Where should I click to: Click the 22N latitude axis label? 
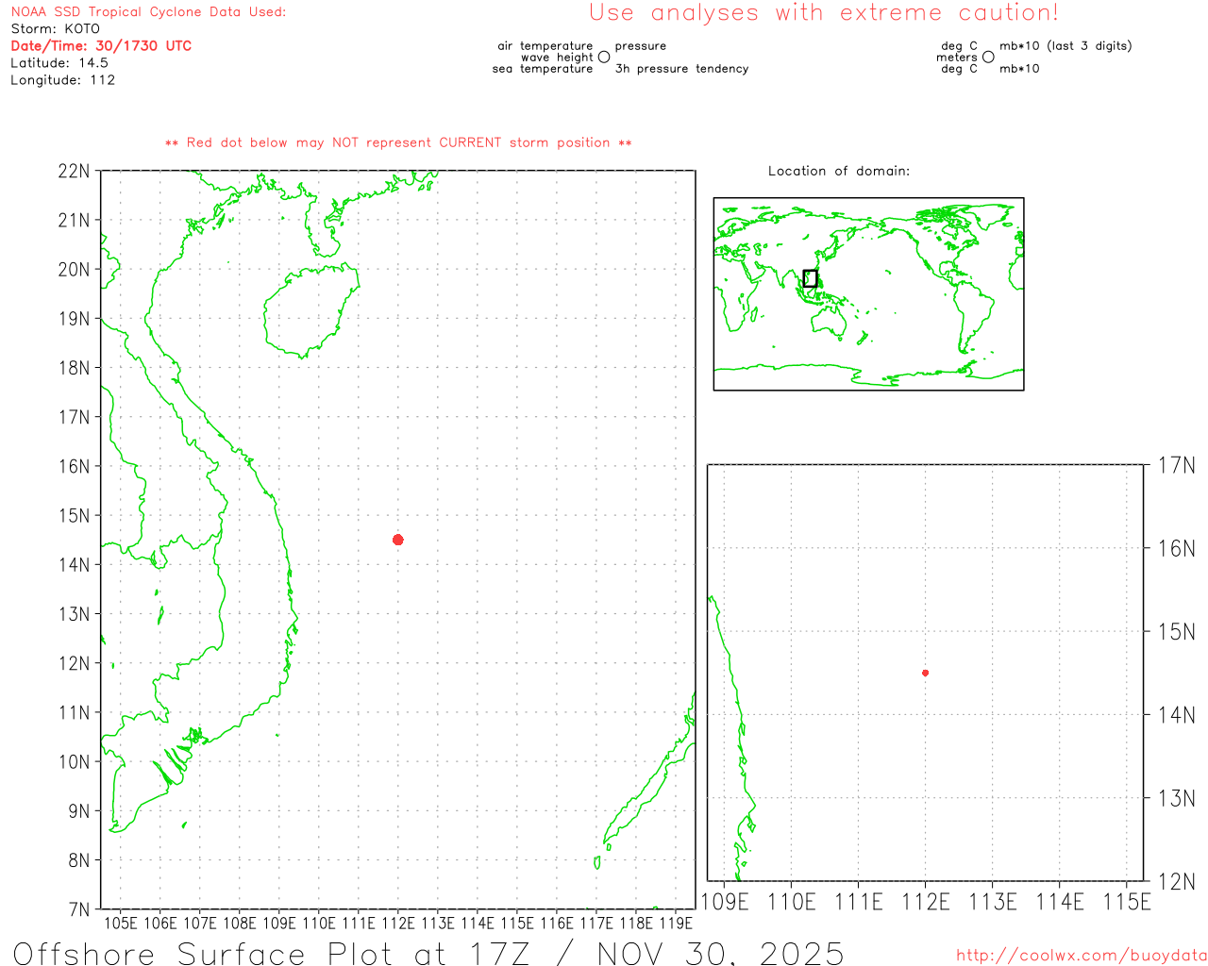pyautogui.click(x=74, y=172)
